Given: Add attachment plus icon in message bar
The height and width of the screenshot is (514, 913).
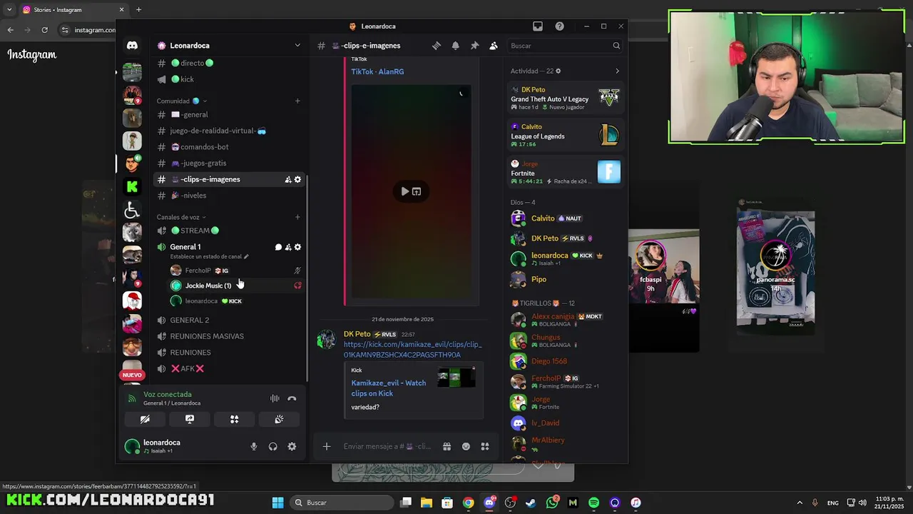Looking at the screenshot, I should [327, 447].
